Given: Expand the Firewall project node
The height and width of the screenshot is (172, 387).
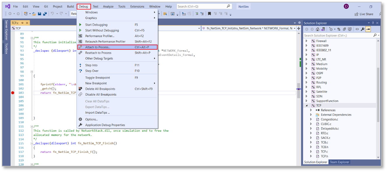Looking at the screenshot, I should [306, 41].
